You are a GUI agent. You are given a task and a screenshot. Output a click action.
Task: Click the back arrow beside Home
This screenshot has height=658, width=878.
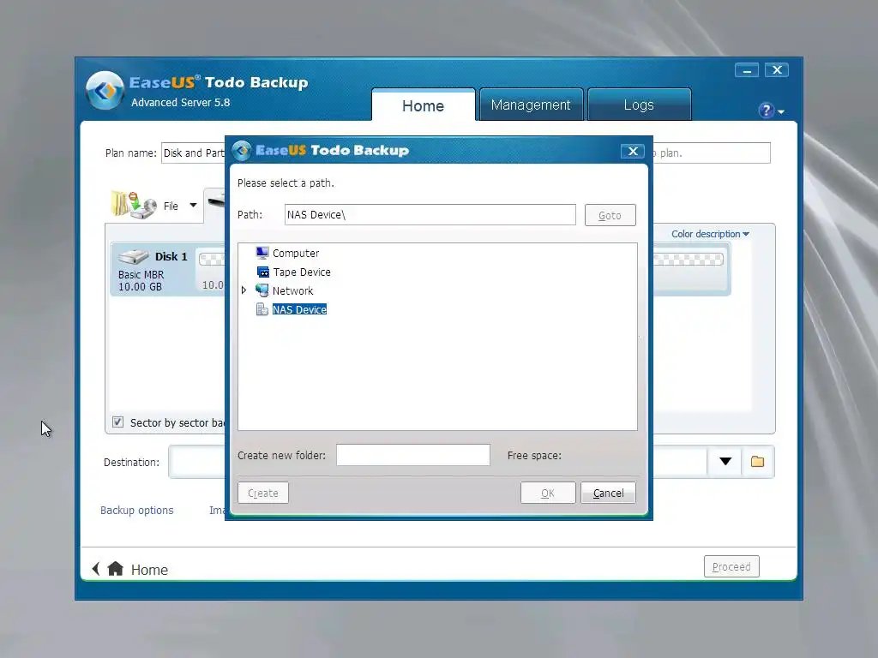(96, 569)
